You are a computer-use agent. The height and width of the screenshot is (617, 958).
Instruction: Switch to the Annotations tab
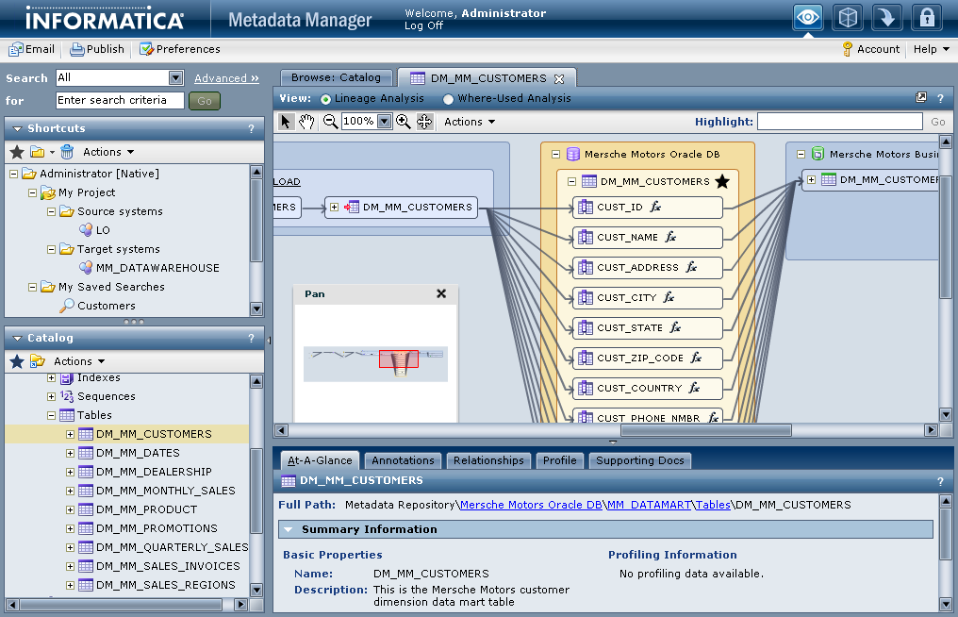coord(403,460)
